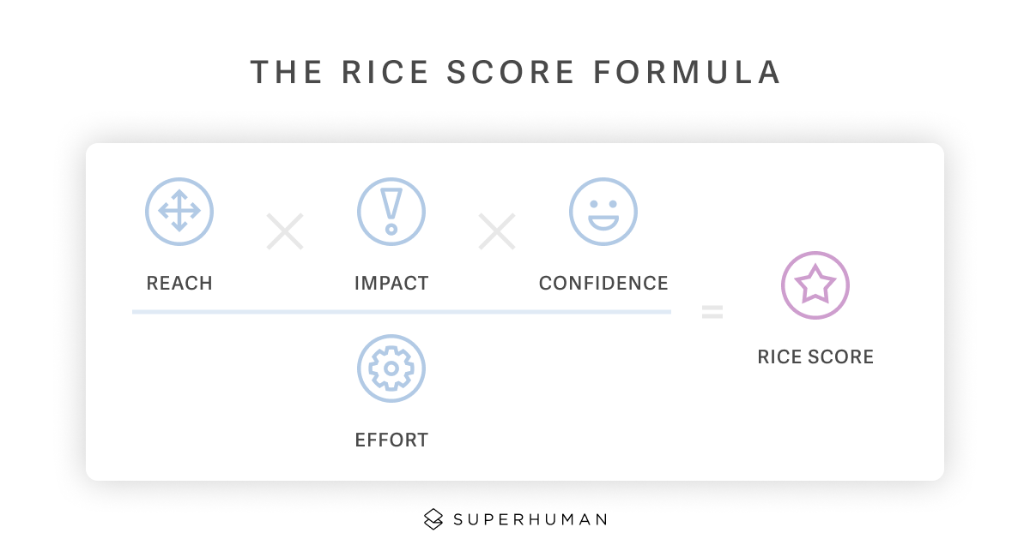Click the SUPERHUMAN brand name text

click(x=530, y=519)
